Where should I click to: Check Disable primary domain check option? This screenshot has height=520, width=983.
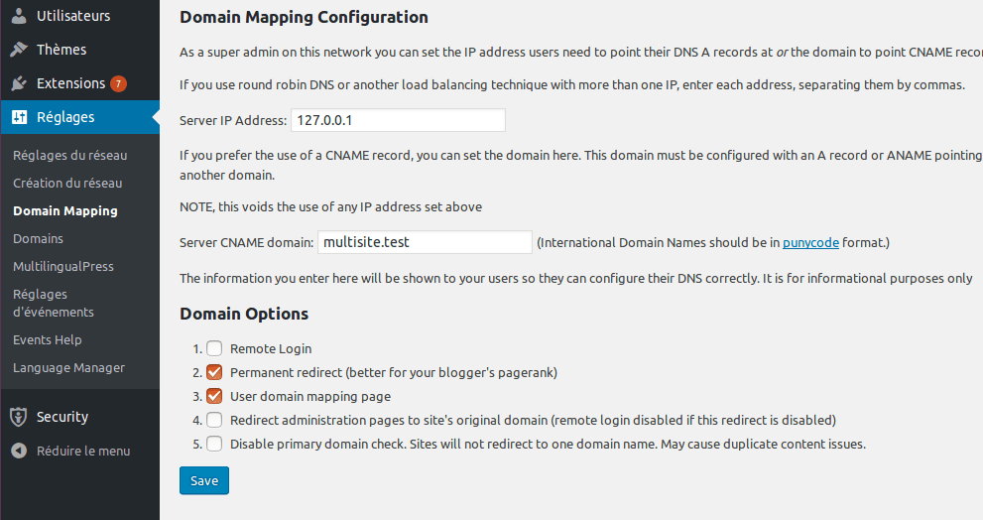point(214,444)
